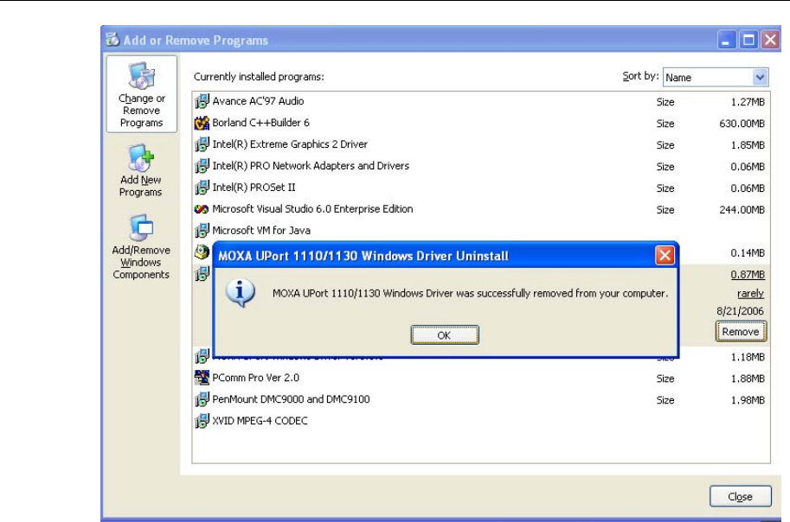790x522 pixels.
Task: Click Microsoft Visual Studio 6.0 icon
Action: point(202,209)
